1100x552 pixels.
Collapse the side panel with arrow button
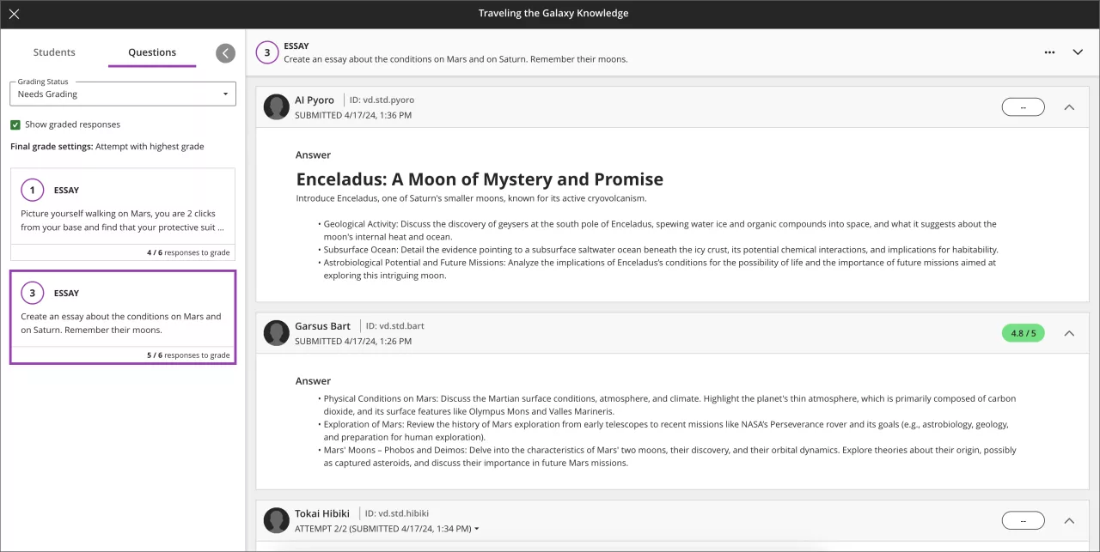coord(225,53)
